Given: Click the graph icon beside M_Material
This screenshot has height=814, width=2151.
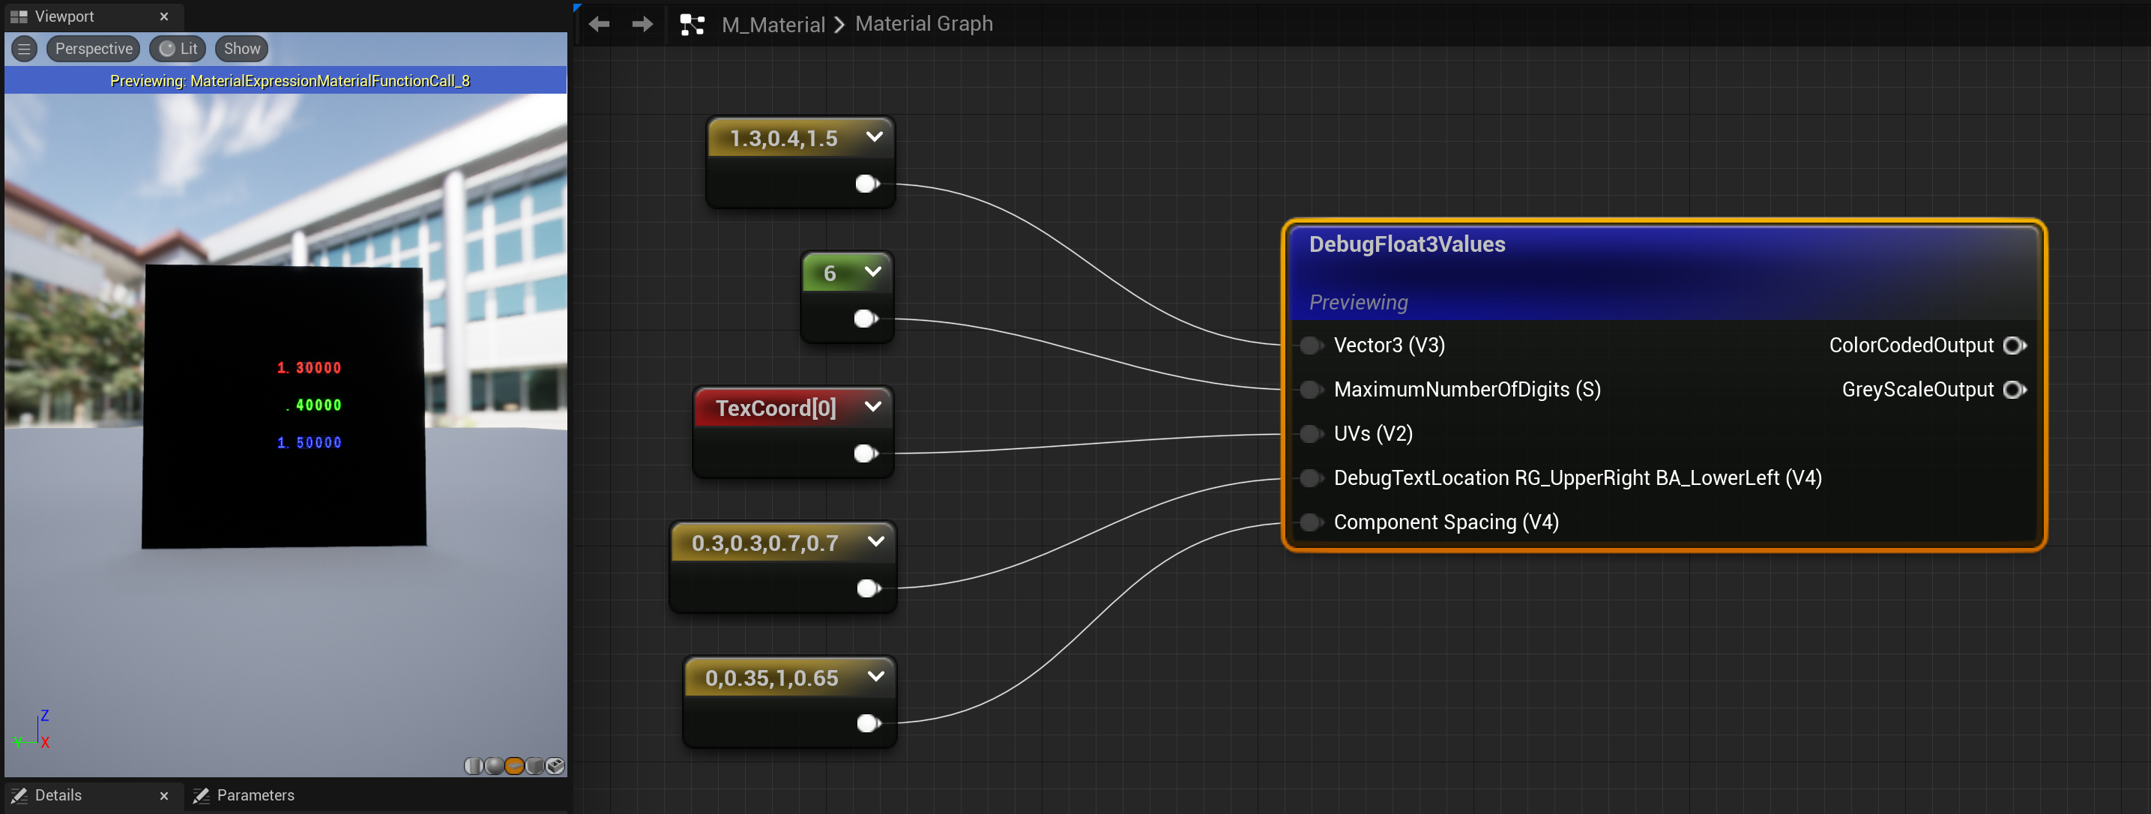Looking at the screenshot, I should click(691, 24).
